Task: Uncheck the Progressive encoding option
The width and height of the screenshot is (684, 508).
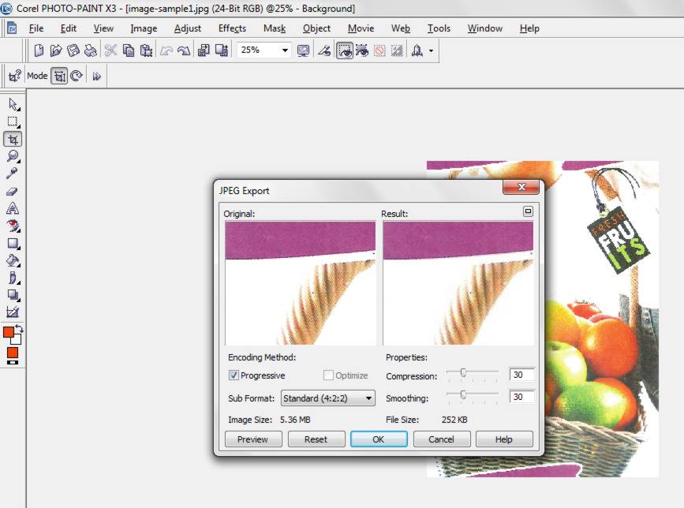Action: tap(233, 375)
